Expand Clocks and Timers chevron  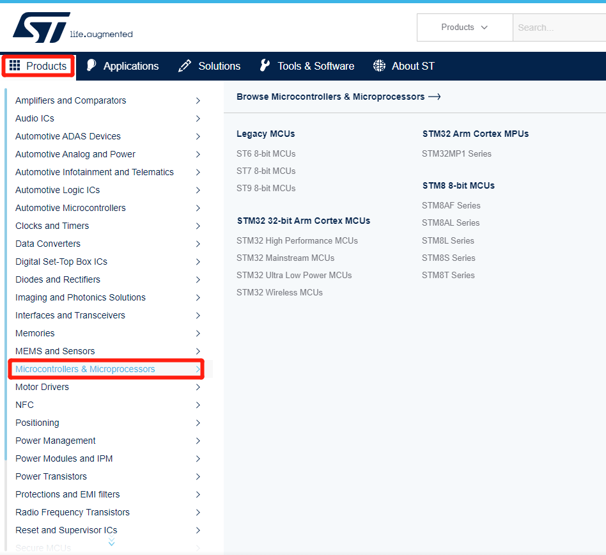pos(198,226)
